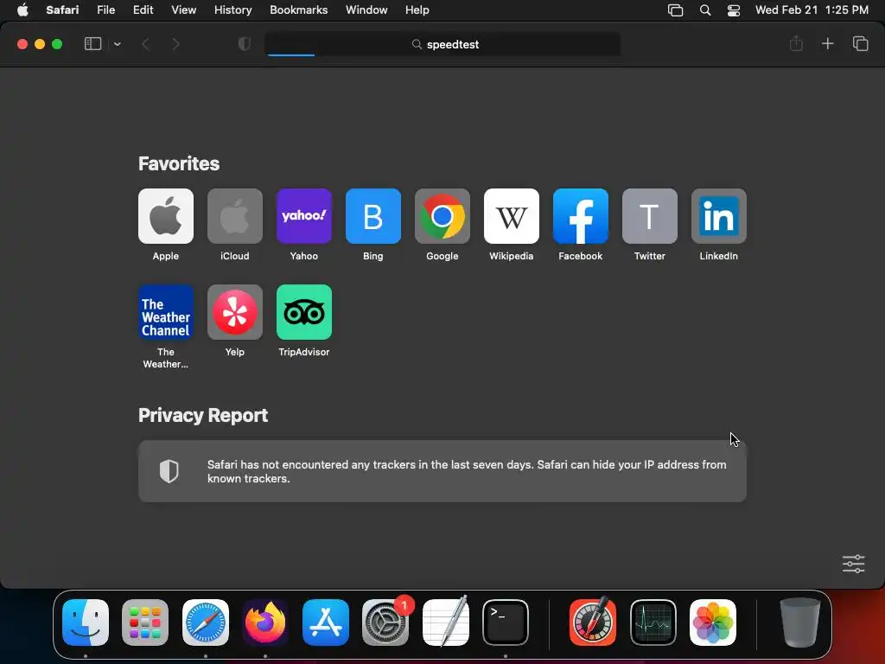Open the Apple favorite site
This screenshot has height=664, width=885.
click(165, 216)
